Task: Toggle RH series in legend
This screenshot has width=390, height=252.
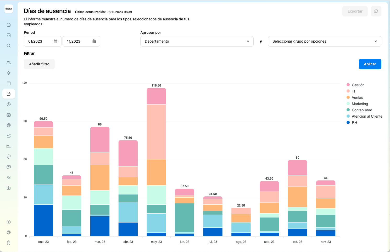Action: 352,123
